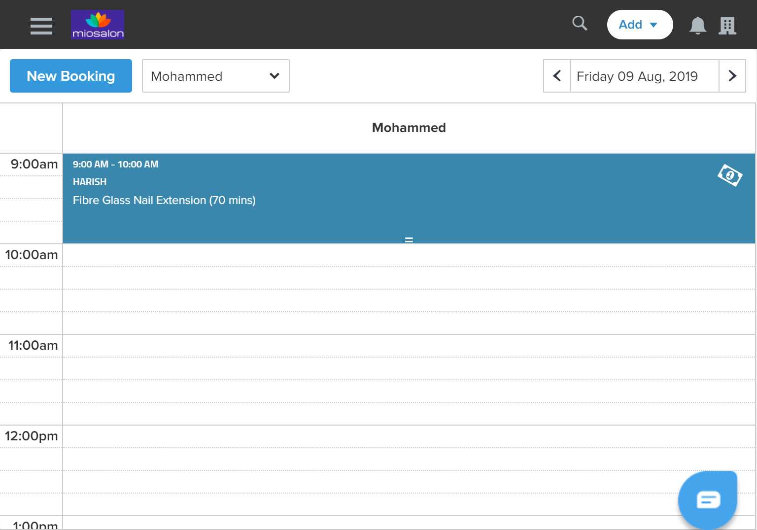Select the 11:00am time slot
The image size is (757, 530).
coord(409,346)
